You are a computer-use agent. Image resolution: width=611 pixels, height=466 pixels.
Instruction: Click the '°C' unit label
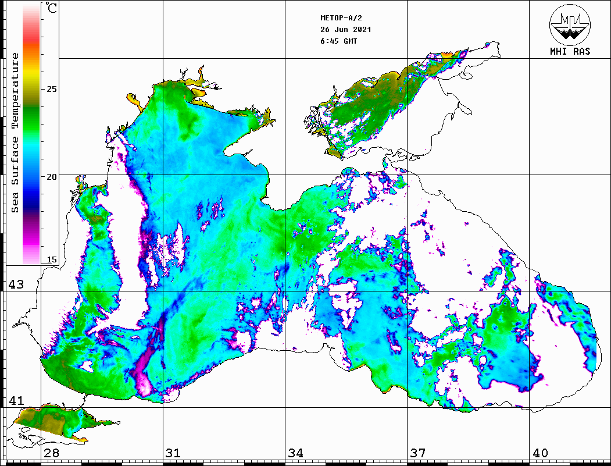pos(51,8)
